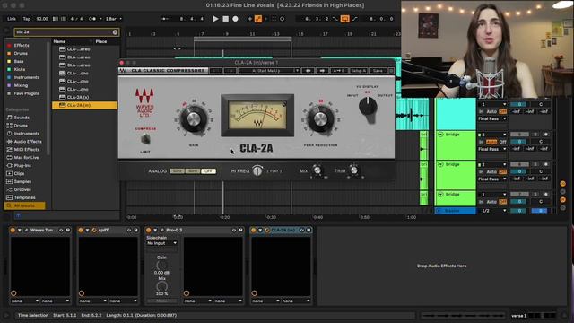Click Save button in Waves toolbar
Image resolution: width=574 pixels, height=323 pixels.
(x=378, y=71)
